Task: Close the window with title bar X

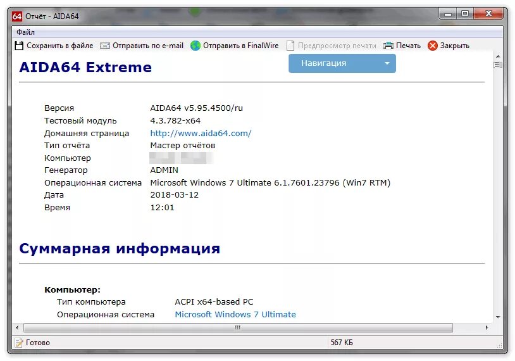Action: (488, 14)
